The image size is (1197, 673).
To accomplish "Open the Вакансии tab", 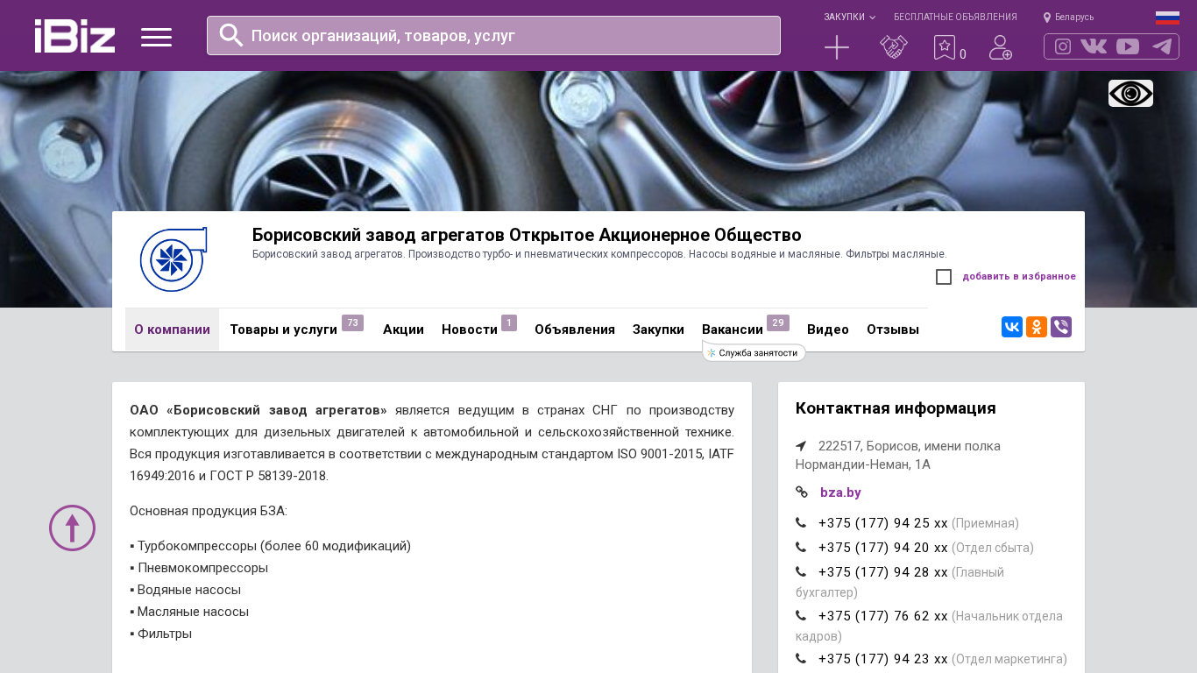I will [732, 329].
